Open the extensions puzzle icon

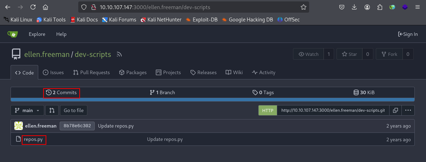[380, 7]
